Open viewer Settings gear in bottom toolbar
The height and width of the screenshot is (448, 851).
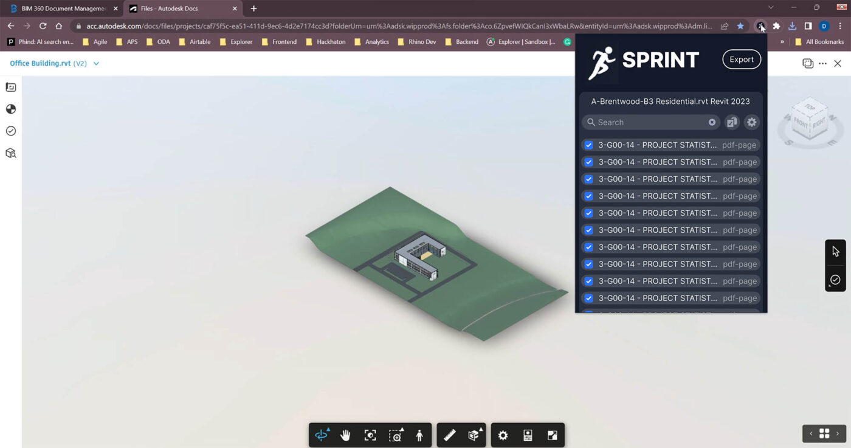[503, 435]
